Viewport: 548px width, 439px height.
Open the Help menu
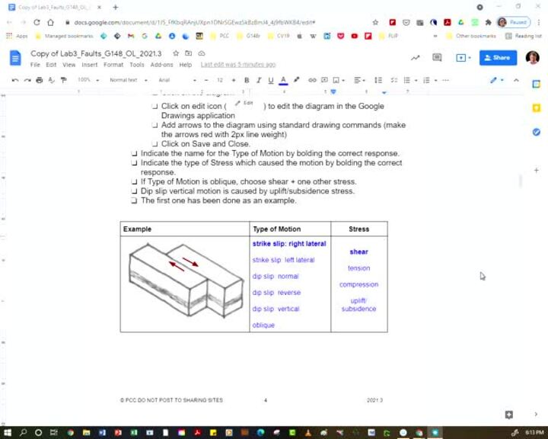185,65
